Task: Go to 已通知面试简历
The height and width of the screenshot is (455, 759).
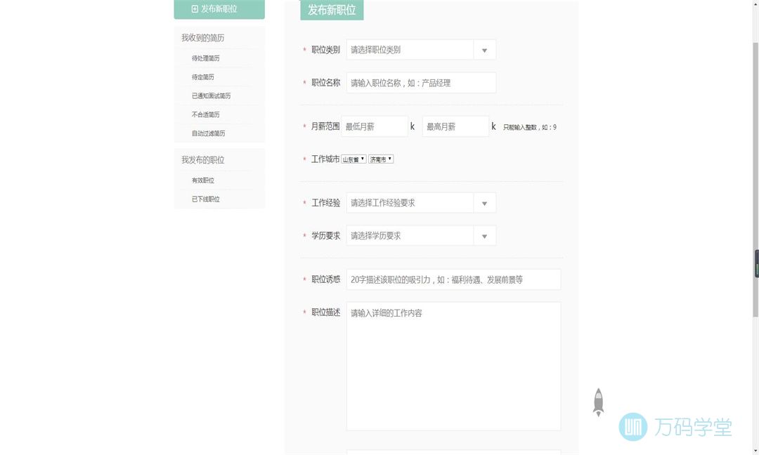Action: pyautogui.click(x=211, y=96)
